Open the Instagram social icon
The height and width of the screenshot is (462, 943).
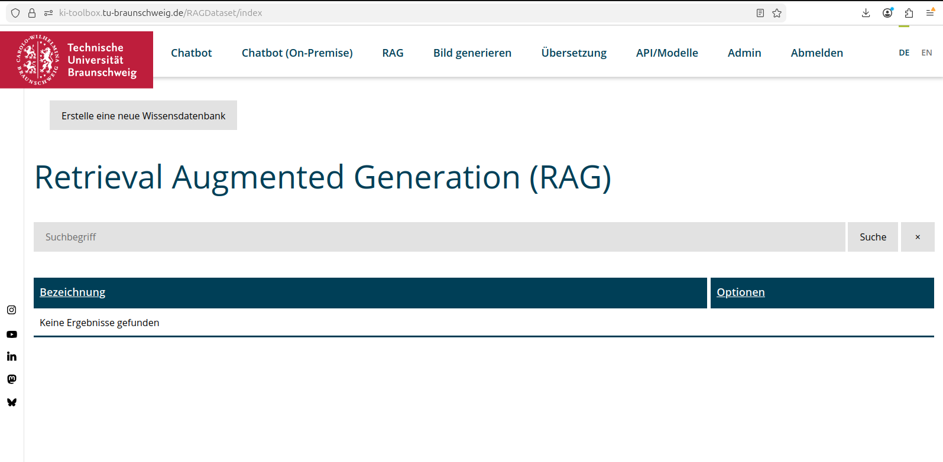tap(11, 310)
